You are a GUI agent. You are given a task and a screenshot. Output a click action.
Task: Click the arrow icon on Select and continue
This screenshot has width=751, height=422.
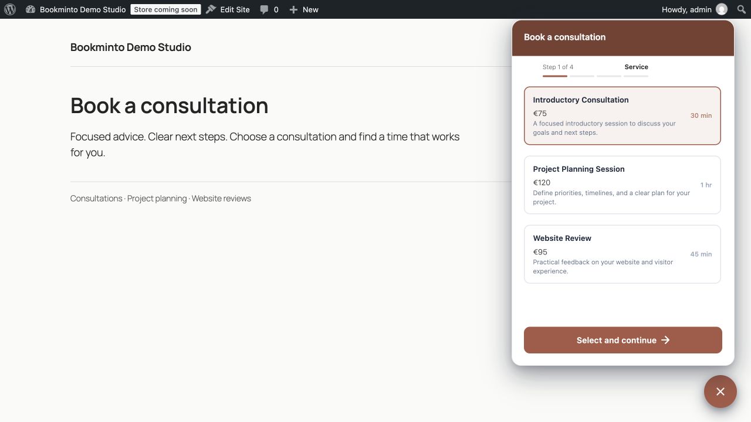coord(665,340)
